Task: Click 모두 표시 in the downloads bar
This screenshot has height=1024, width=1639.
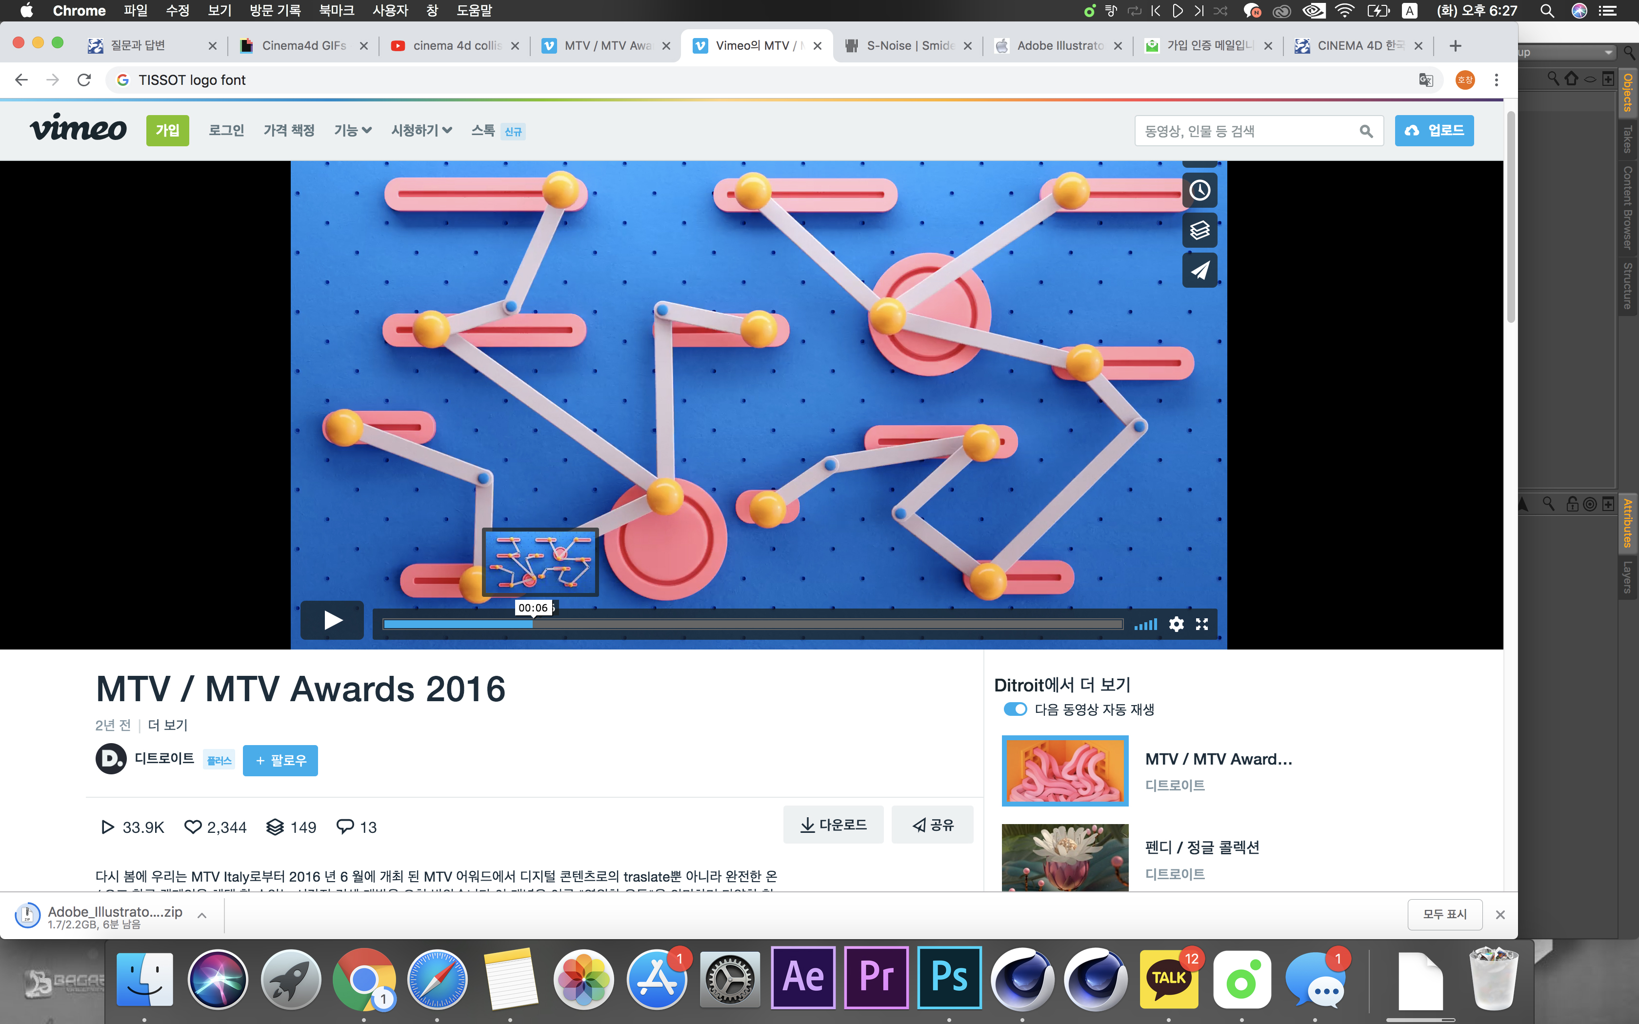Action: pyautogui.click(x=1445, y=914)
